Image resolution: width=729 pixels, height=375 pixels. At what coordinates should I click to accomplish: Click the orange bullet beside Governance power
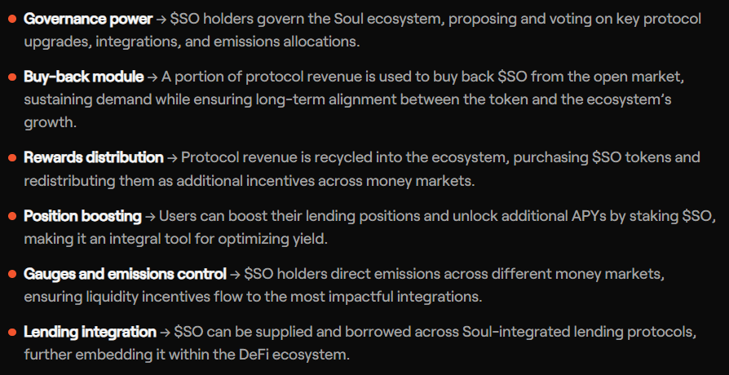point(12,20)
